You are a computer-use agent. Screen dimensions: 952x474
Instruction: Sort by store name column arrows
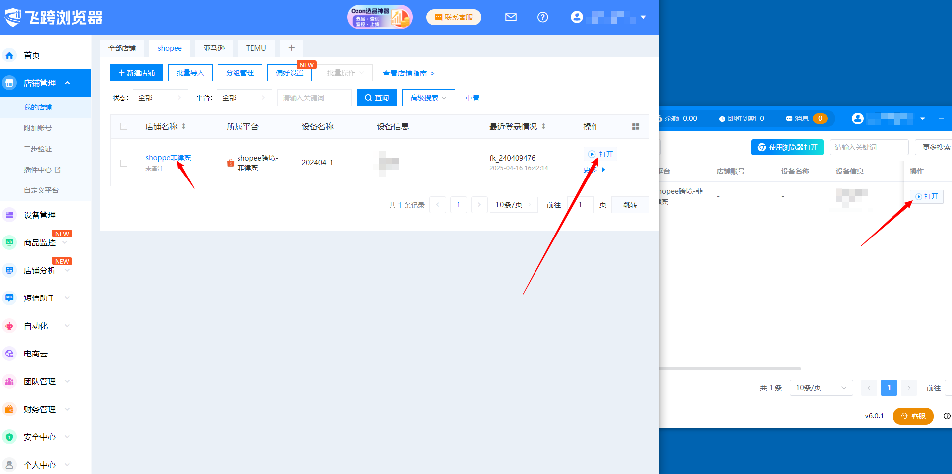point(184,127)
